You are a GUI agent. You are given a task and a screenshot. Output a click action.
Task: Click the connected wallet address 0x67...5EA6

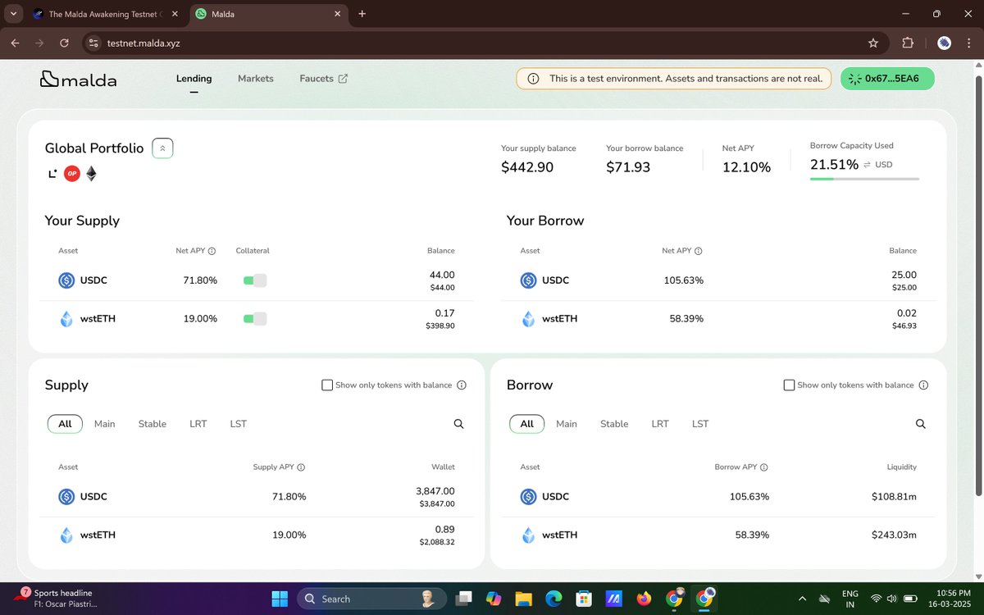point(886,78)
